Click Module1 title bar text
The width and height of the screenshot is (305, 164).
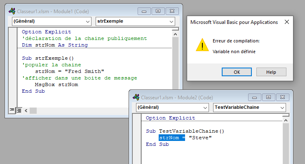coord(53,12)
